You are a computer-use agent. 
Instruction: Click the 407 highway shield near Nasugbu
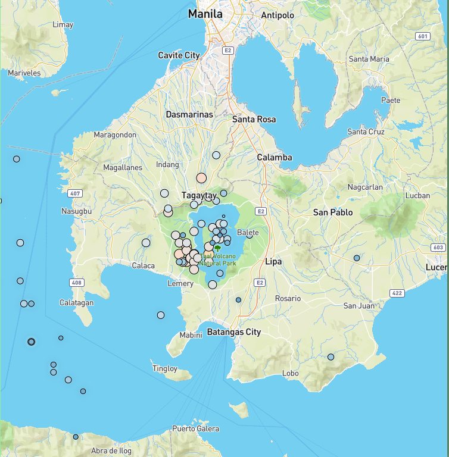pyautogui.click(x=74, y=193)
